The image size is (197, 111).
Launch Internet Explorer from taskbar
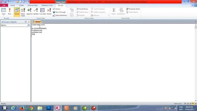(x=13, y=108)
